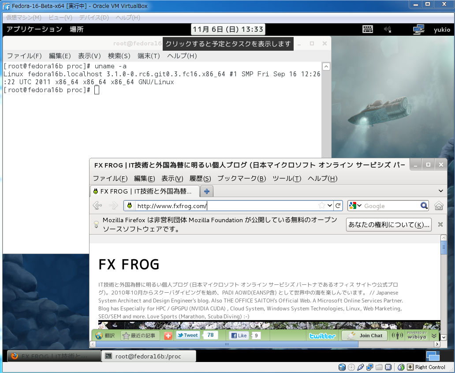
Task: Click the Google search magnifier icon
Action: tap(424, 206)
